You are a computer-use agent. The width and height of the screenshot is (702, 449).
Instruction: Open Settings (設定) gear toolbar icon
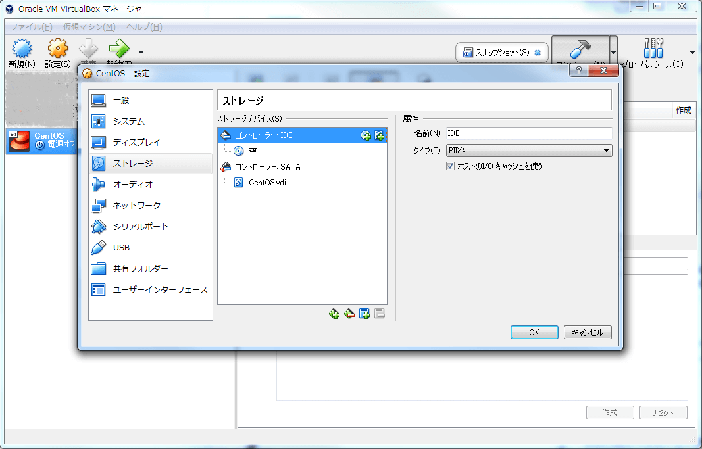click(x=58, y=48)
